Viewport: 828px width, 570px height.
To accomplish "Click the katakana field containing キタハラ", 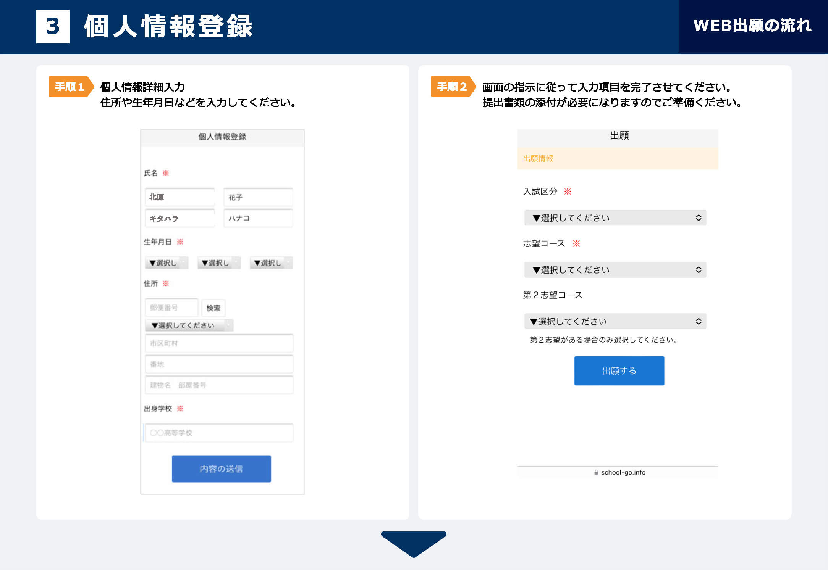I will (180, 218).
